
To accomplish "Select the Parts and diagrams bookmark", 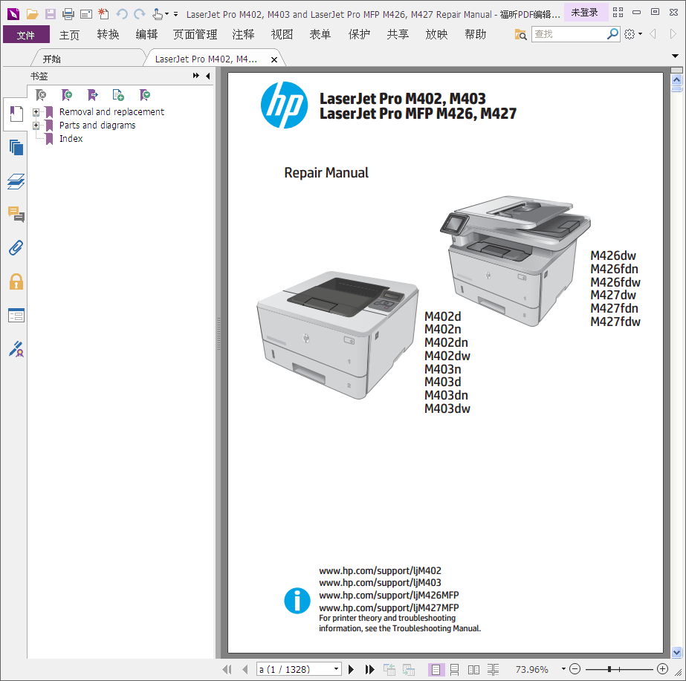I will point(97,126).
